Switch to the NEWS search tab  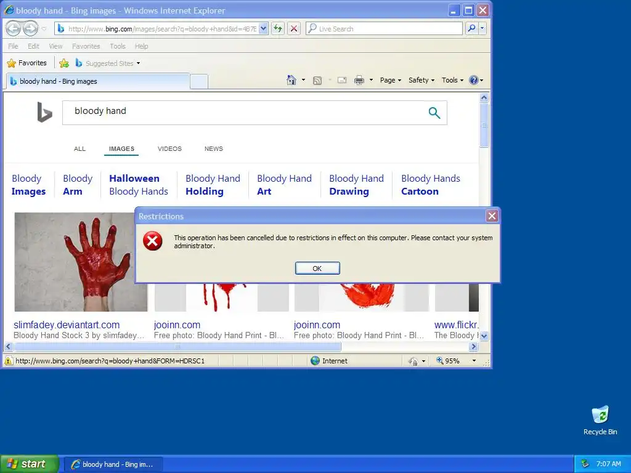point(214,149)
